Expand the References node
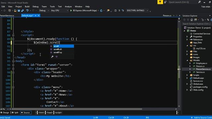212x119 pixels. click(x=187, y=40)
